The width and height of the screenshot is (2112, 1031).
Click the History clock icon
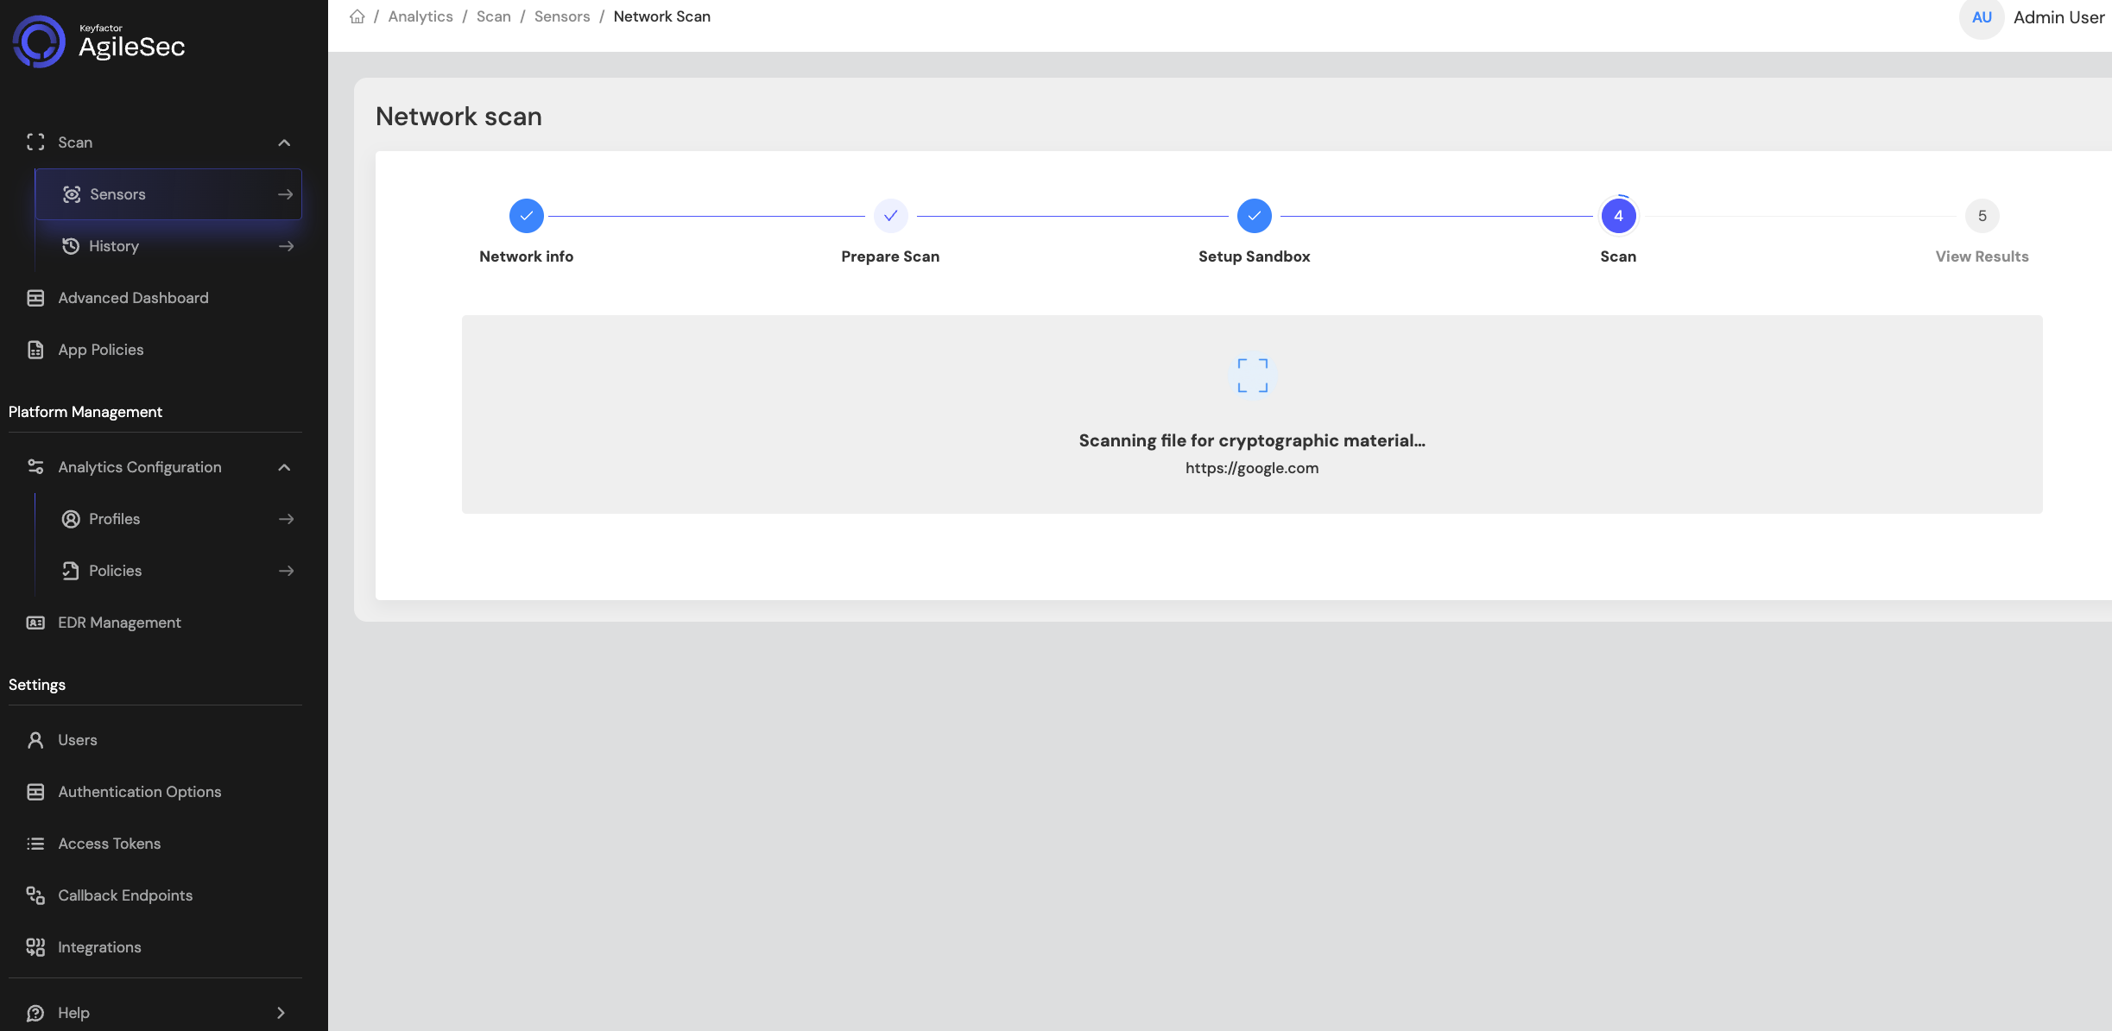point(71,246)
